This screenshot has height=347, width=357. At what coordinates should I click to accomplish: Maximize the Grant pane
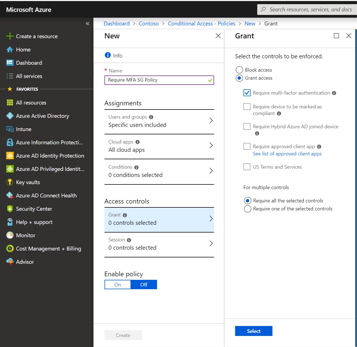pyautogui.click(x=336, y=36)
